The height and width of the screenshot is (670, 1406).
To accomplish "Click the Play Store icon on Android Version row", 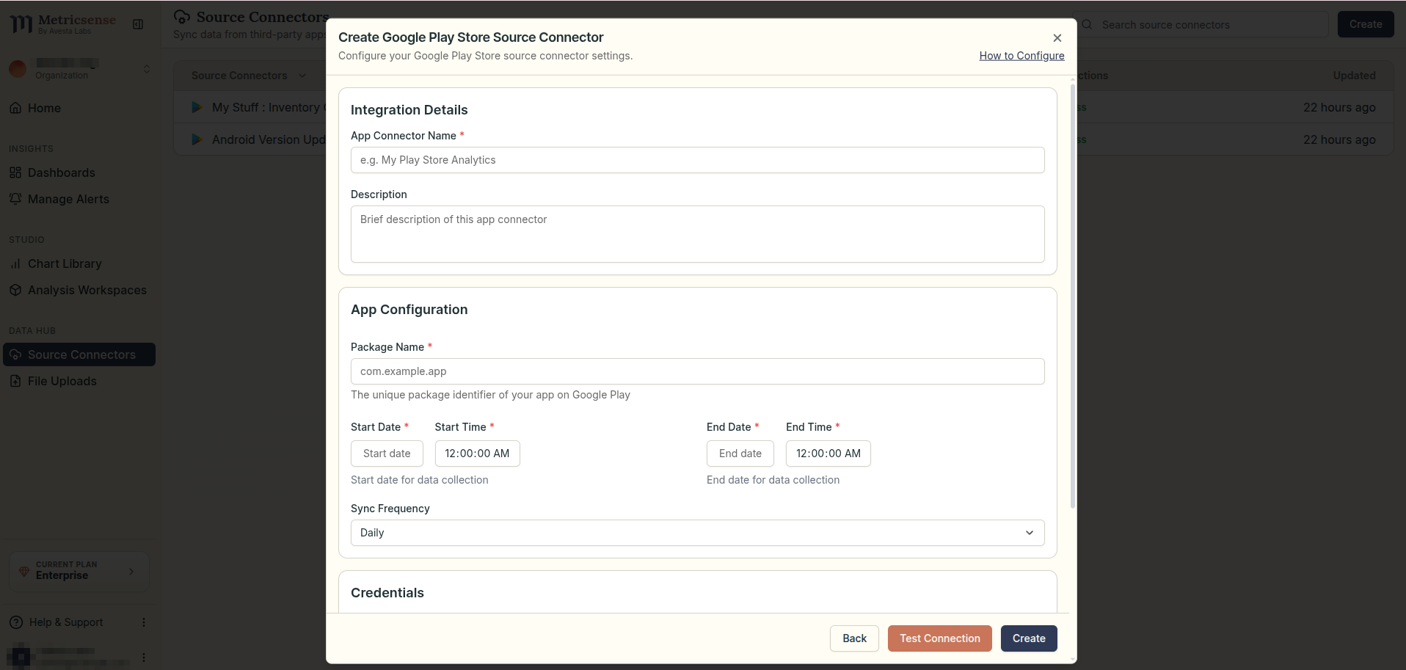I will click(197, 139).
